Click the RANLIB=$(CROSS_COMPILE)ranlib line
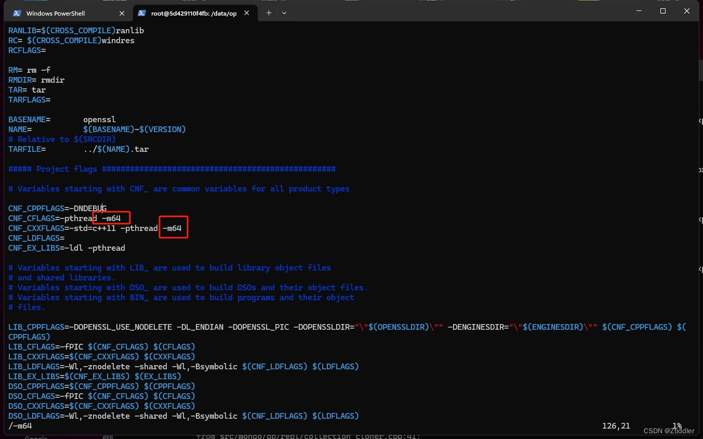 tap(76, 31)
